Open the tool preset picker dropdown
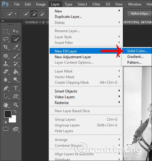Image resolution: width=152 pixels, height=161 pixels. click(15, 14)
